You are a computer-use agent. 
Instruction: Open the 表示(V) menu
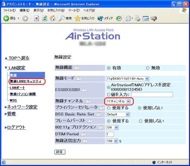[x=38, y=10]
